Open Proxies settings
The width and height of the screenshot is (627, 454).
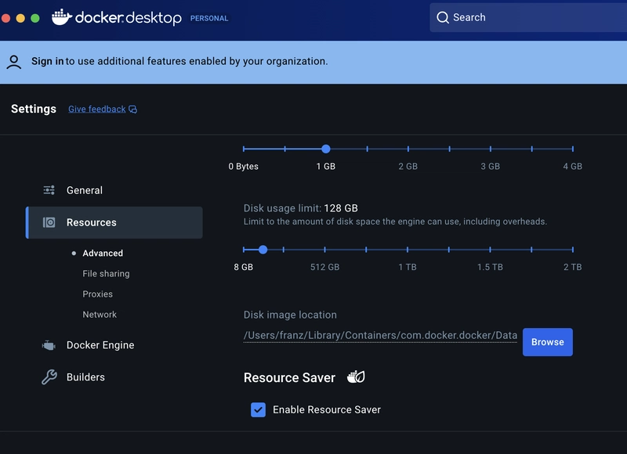click(x=97, y=294)
